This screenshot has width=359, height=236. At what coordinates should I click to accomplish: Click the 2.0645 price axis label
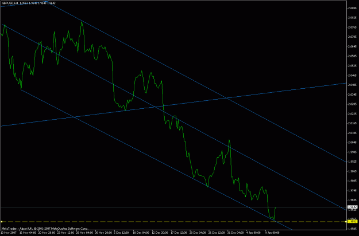coord(352,46)
